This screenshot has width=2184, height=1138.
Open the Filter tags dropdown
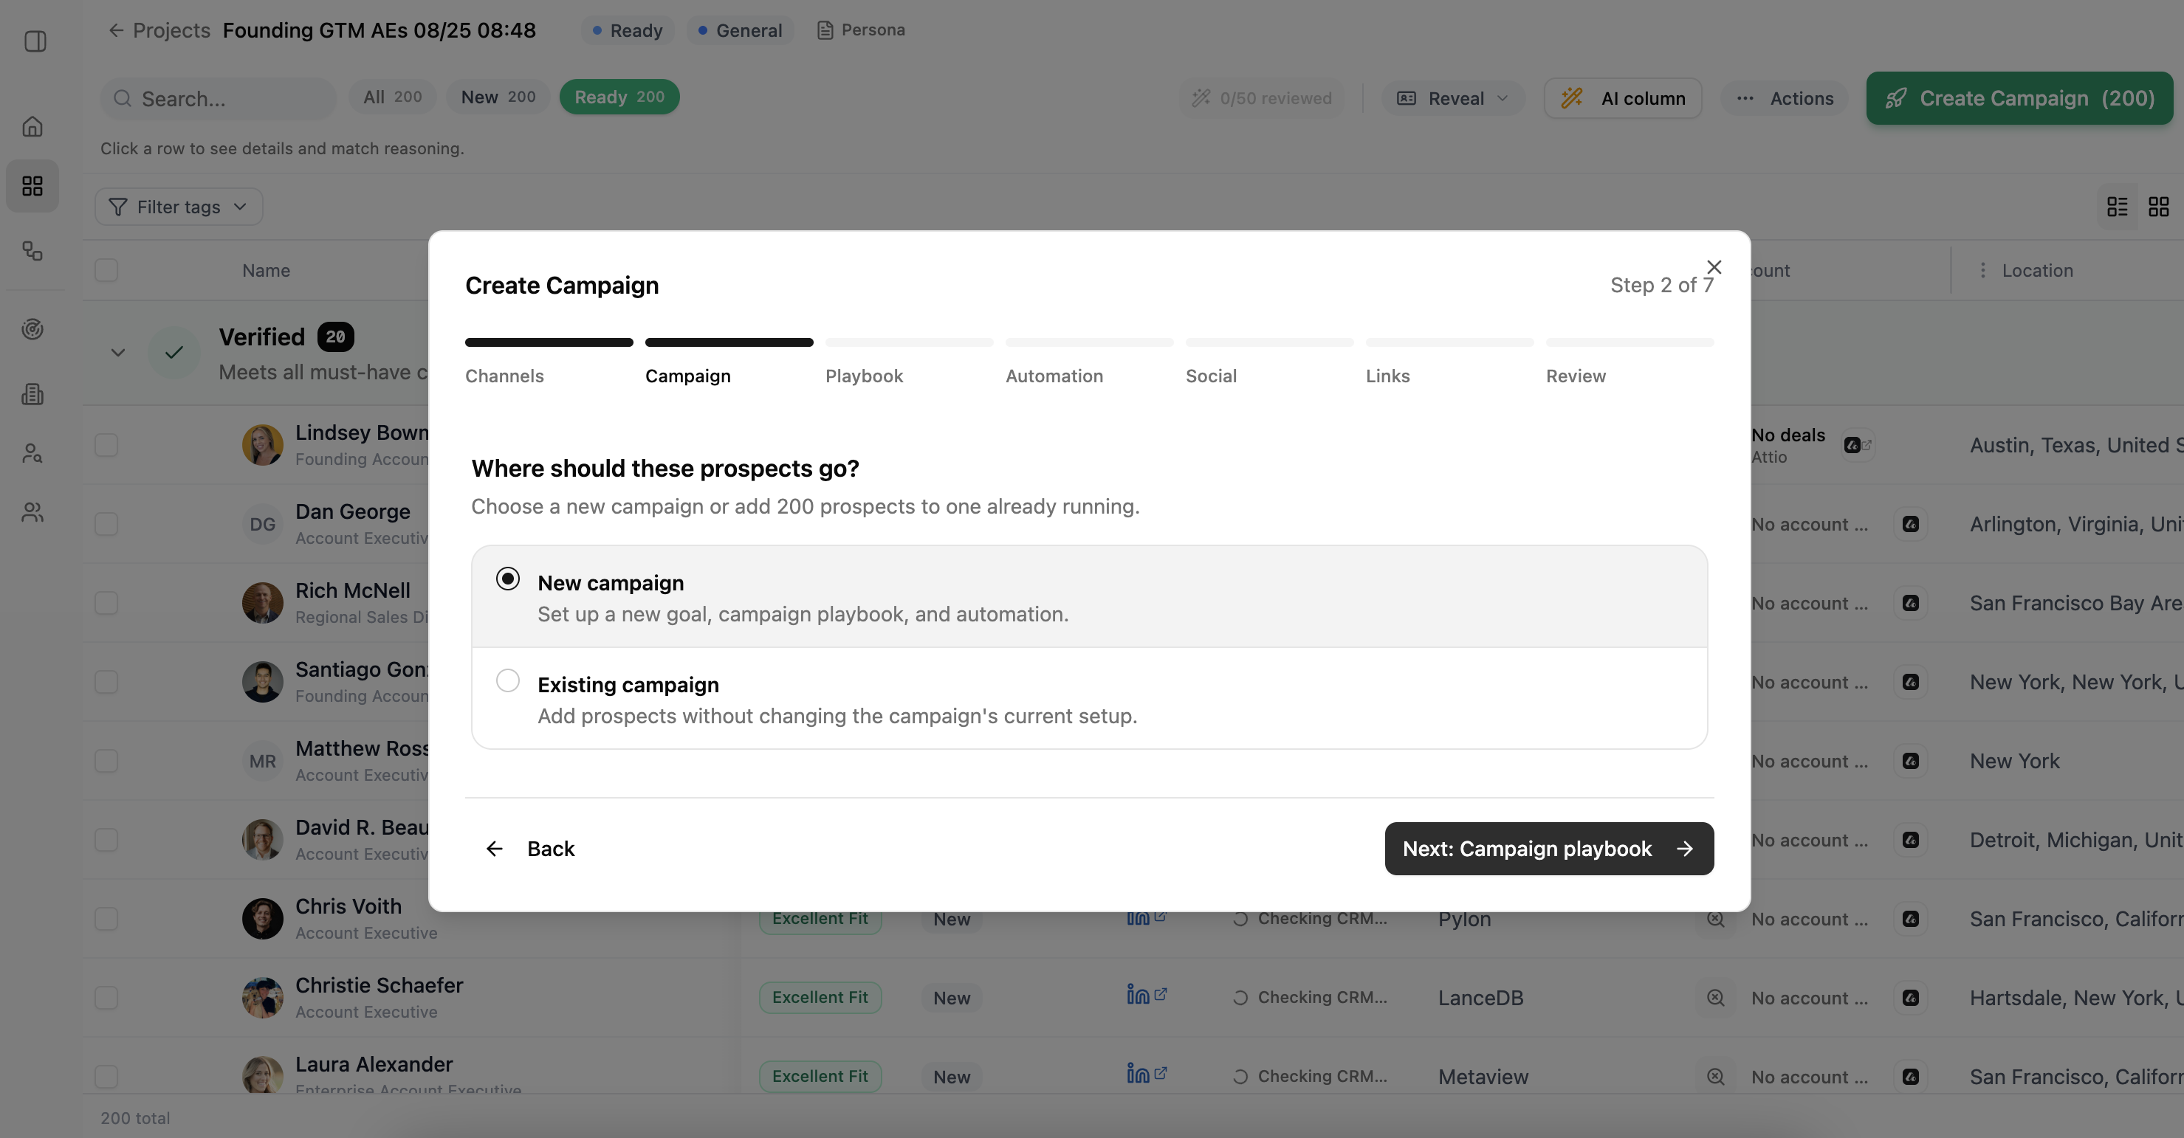click(179, 207)
